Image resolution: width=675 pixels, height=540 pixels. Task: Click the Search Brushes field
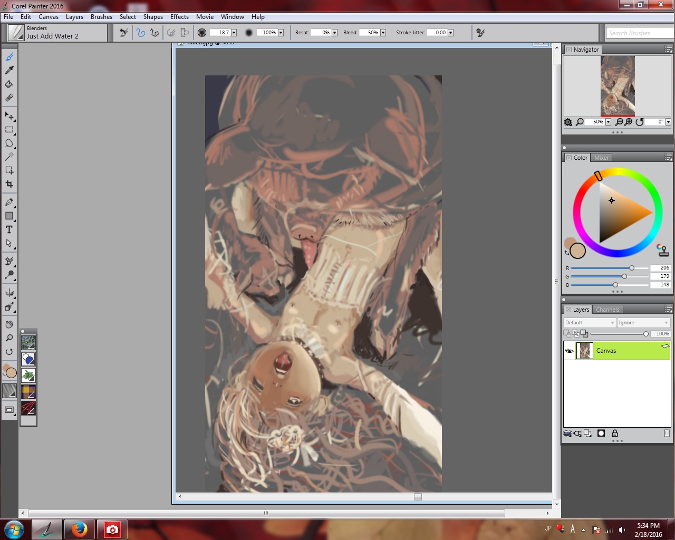click(x=640, y=33)
